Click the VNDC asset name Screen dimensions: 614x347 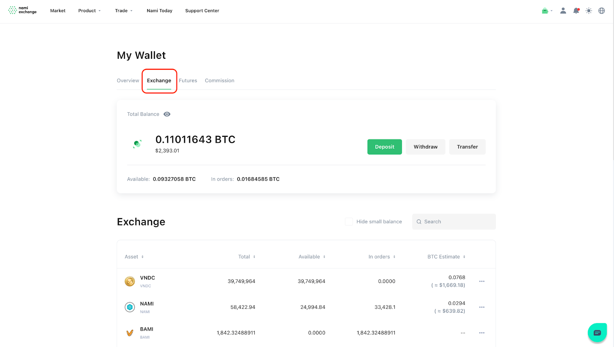147,278
